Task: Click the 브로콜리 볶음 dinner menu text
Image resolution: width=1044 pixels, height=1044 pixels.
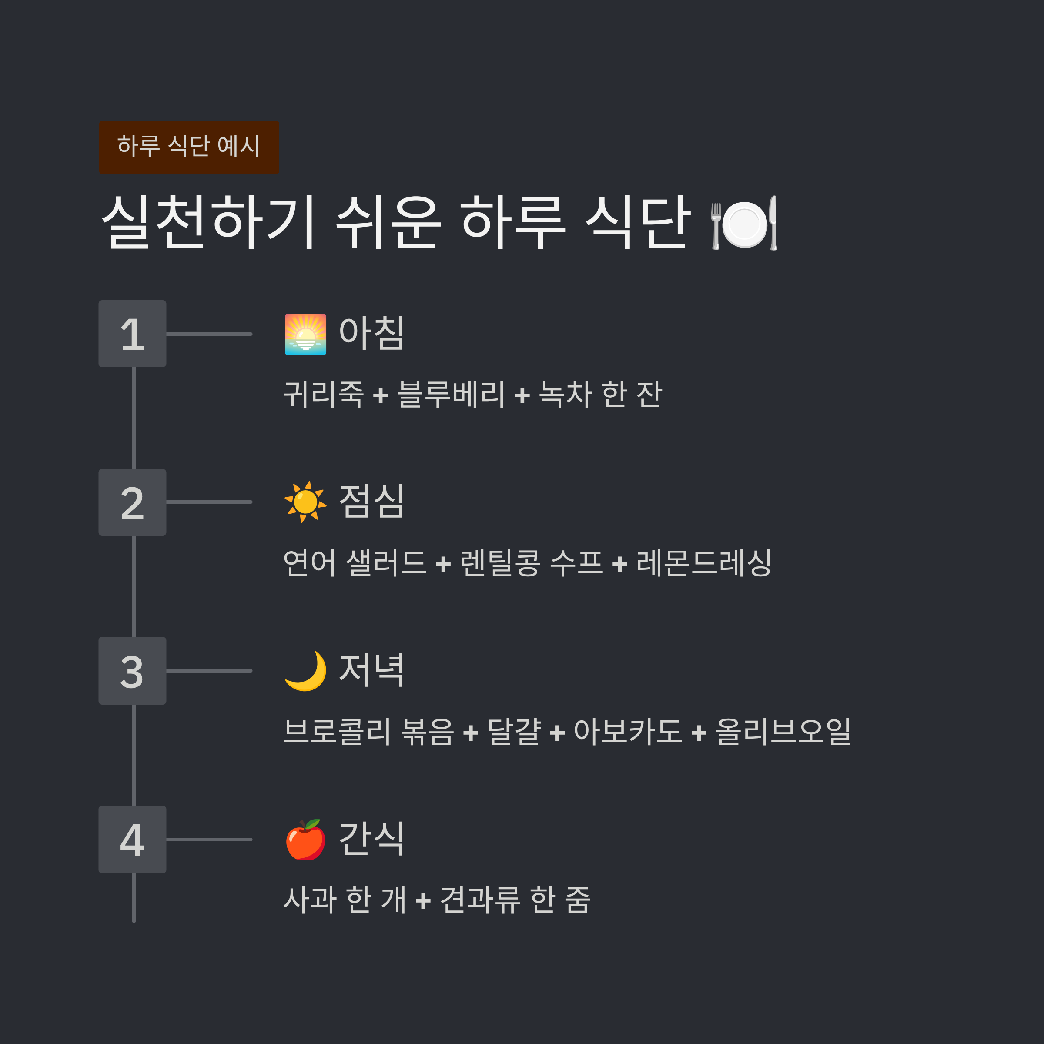Action: pyautogui.click(x=567, y=731)
